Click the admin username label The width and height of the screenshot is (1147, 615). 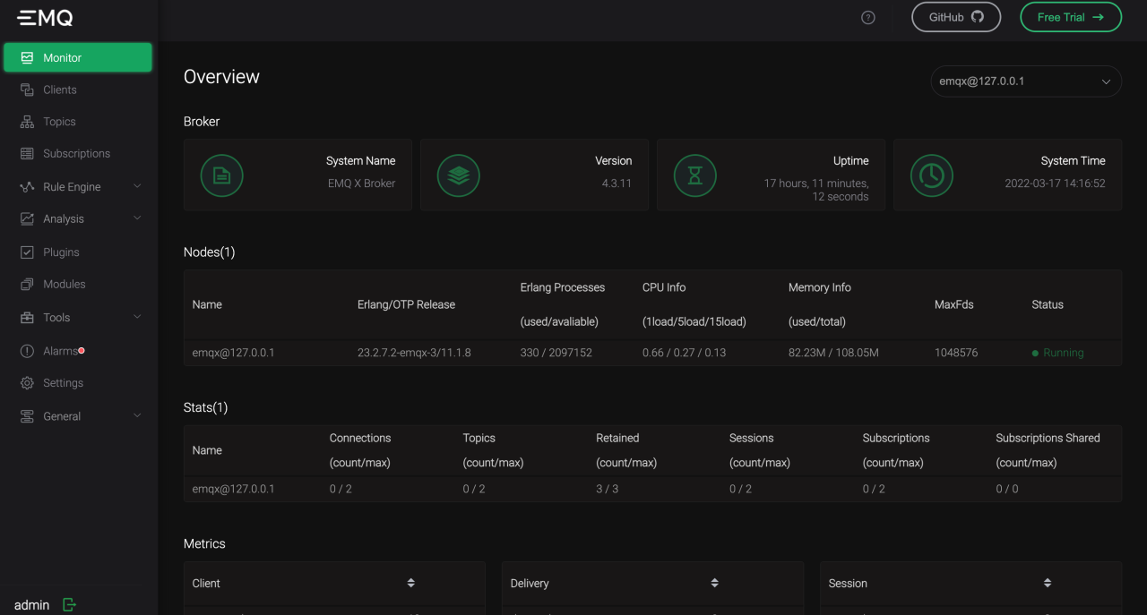[x=32, y=605]
